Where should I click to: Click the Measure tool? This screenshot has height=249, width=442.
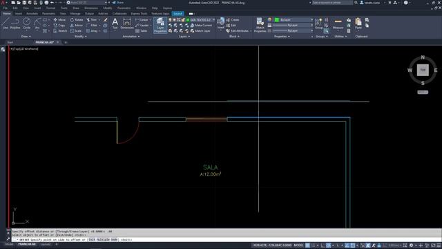pyautogui.click(x=338, y=24)
